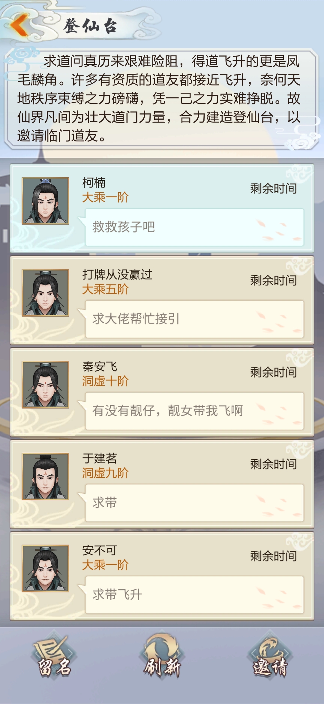This screenshot has width=324, height=704.
Task: Tap player name 柯楠
Action: click(94, 183)
